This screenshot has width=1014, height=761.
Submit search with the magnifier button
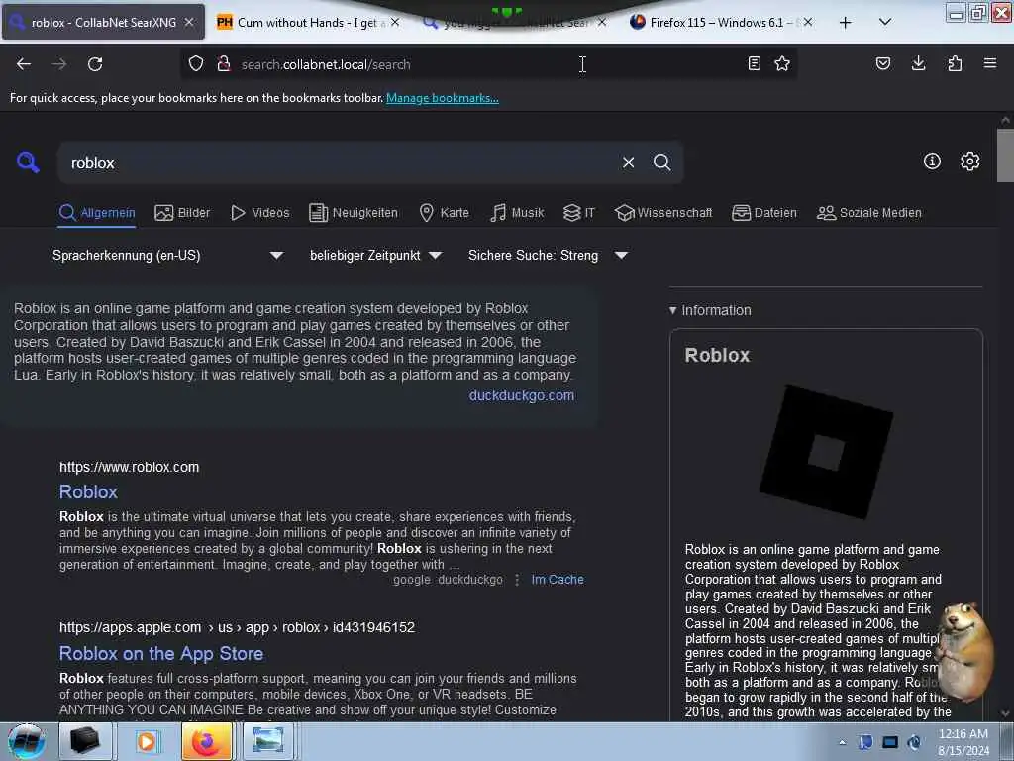click(661, 163)
